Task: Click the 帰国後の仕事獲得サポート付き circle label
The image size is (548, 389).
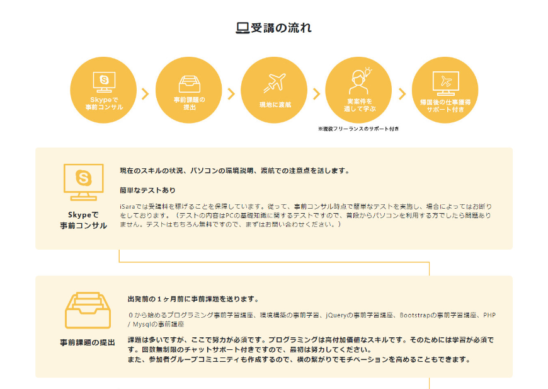Action: pyautogui.click(x=445, y=105)
